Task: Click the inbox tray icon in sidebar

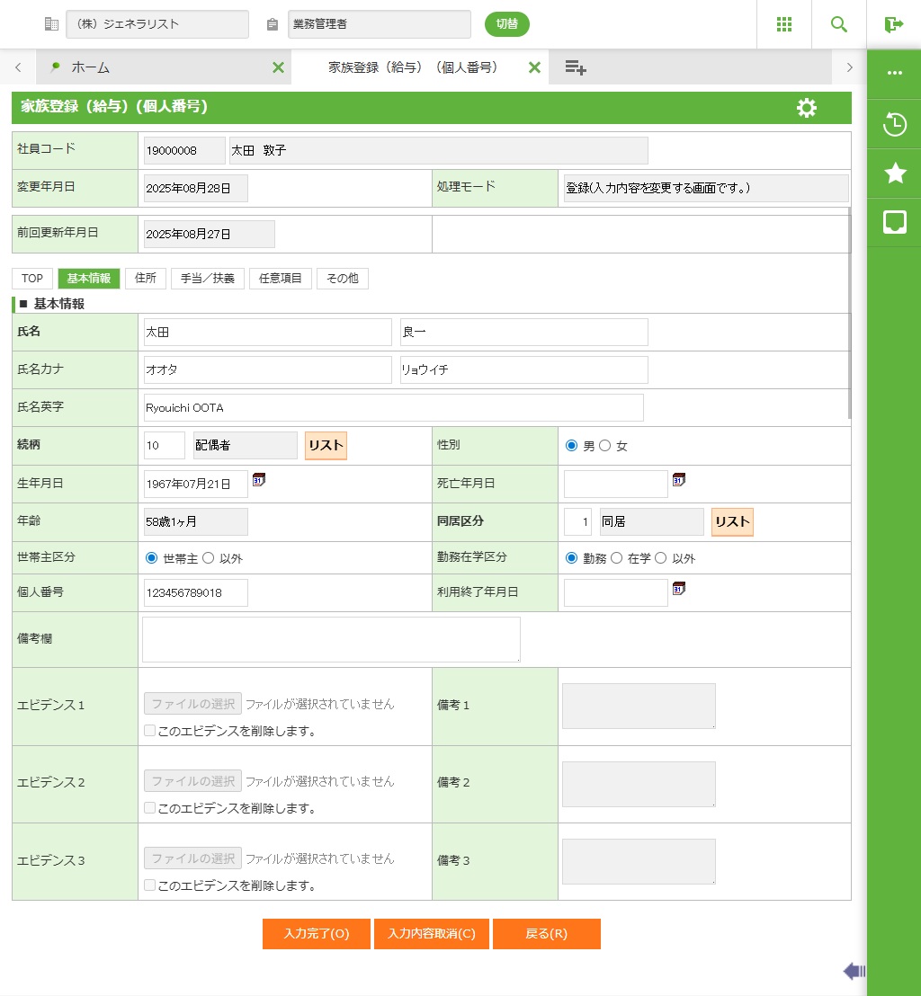Action: pos(894,222)
